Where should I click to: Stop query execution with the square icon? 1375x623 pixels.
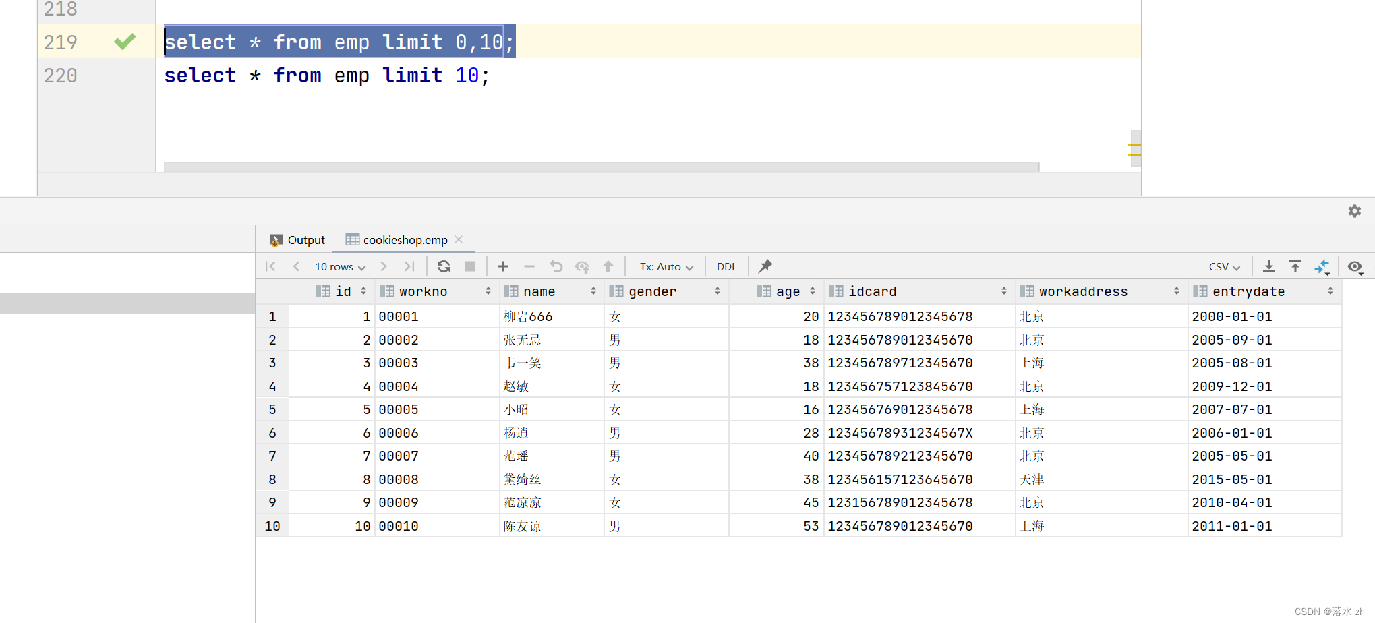pos(470,266)
